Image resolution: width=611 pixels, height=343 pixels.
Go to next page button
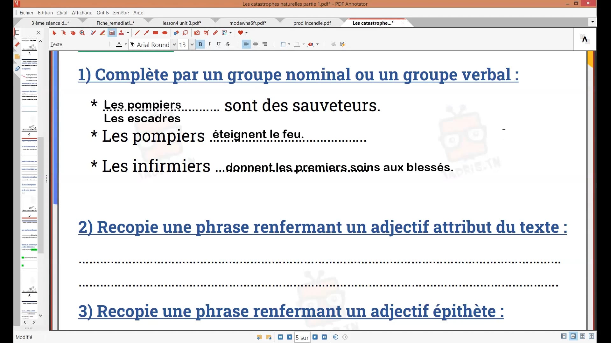[x=315, y=337]
